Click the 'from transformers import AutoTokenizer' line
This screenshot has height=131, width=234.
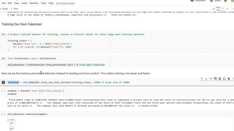32,59
